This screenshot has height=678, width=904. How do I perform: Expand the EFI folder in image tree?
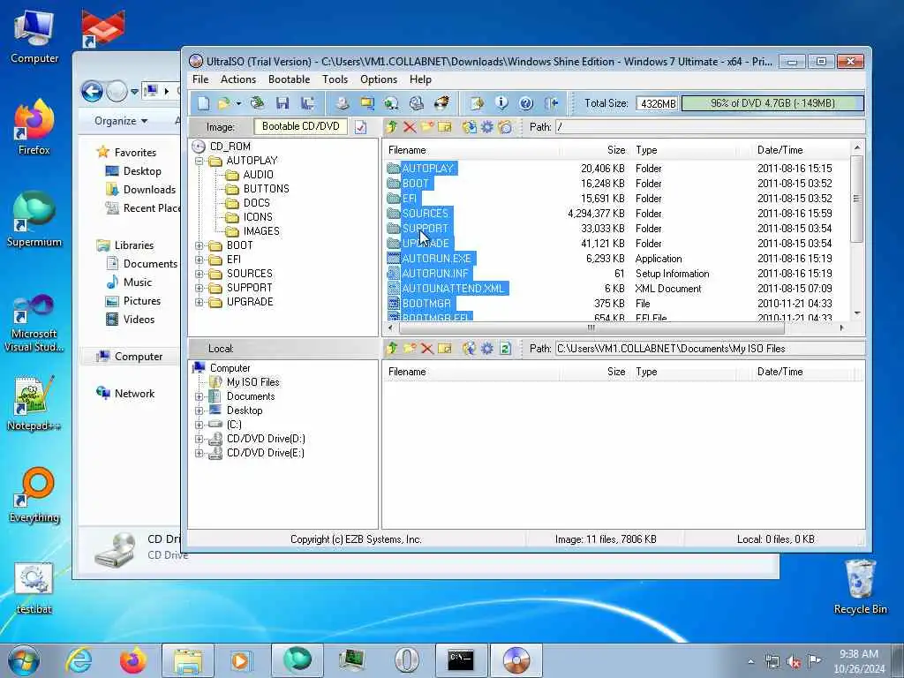[x=199, y=260]
